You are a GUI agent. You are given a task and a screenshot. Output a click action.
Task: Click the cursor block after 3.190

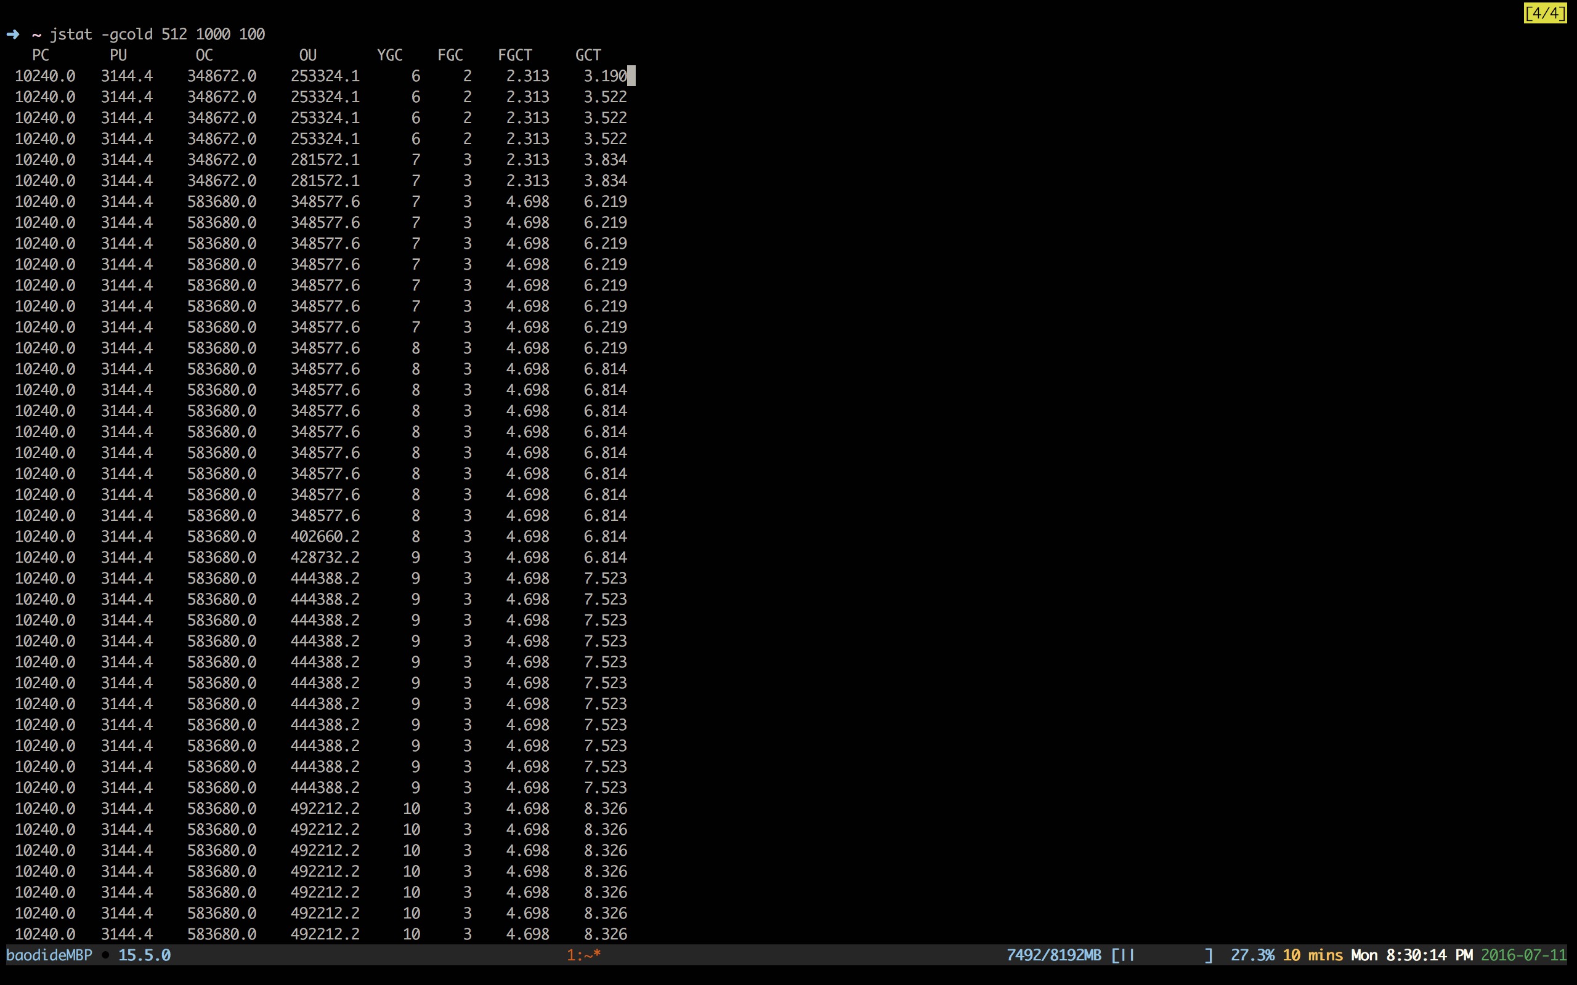click(631, 76)
